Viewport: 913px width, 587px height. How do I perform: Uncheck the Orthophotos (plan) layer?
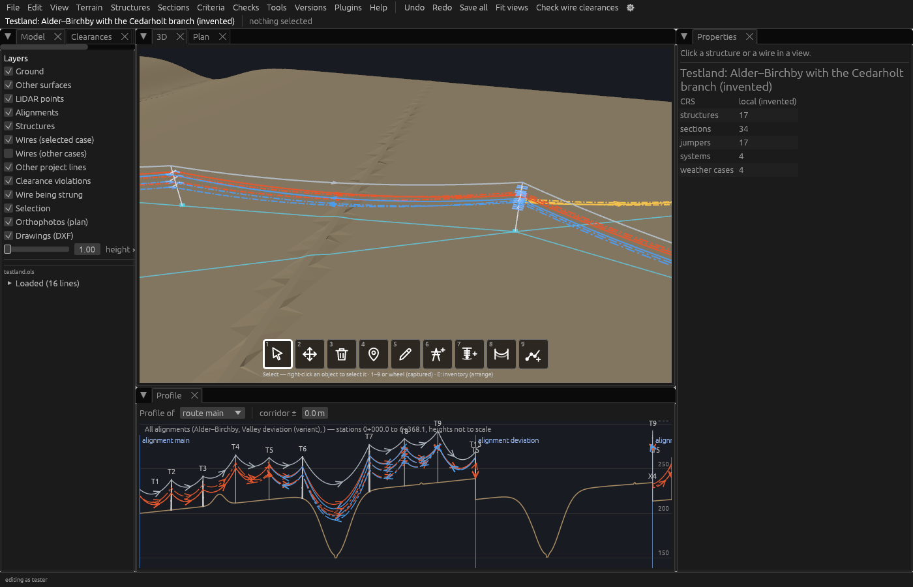click(x=8, y=222)
